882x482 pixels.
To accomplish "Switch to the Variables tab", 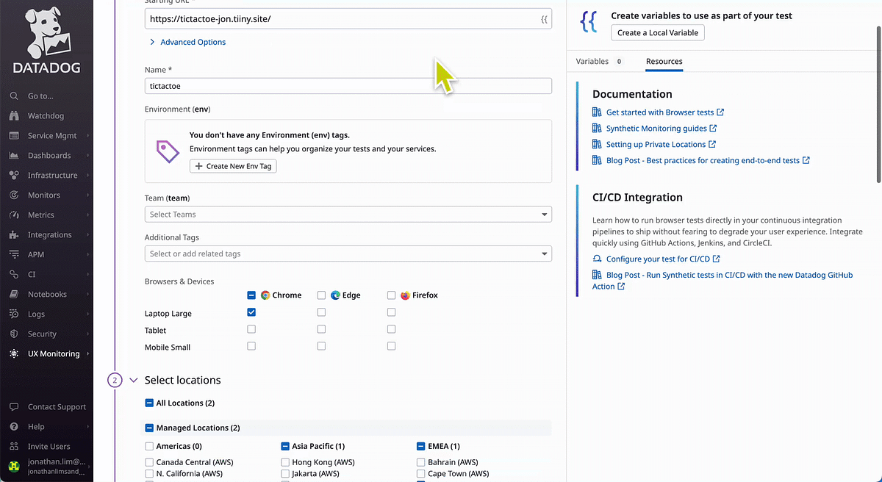I will (599, 62).
